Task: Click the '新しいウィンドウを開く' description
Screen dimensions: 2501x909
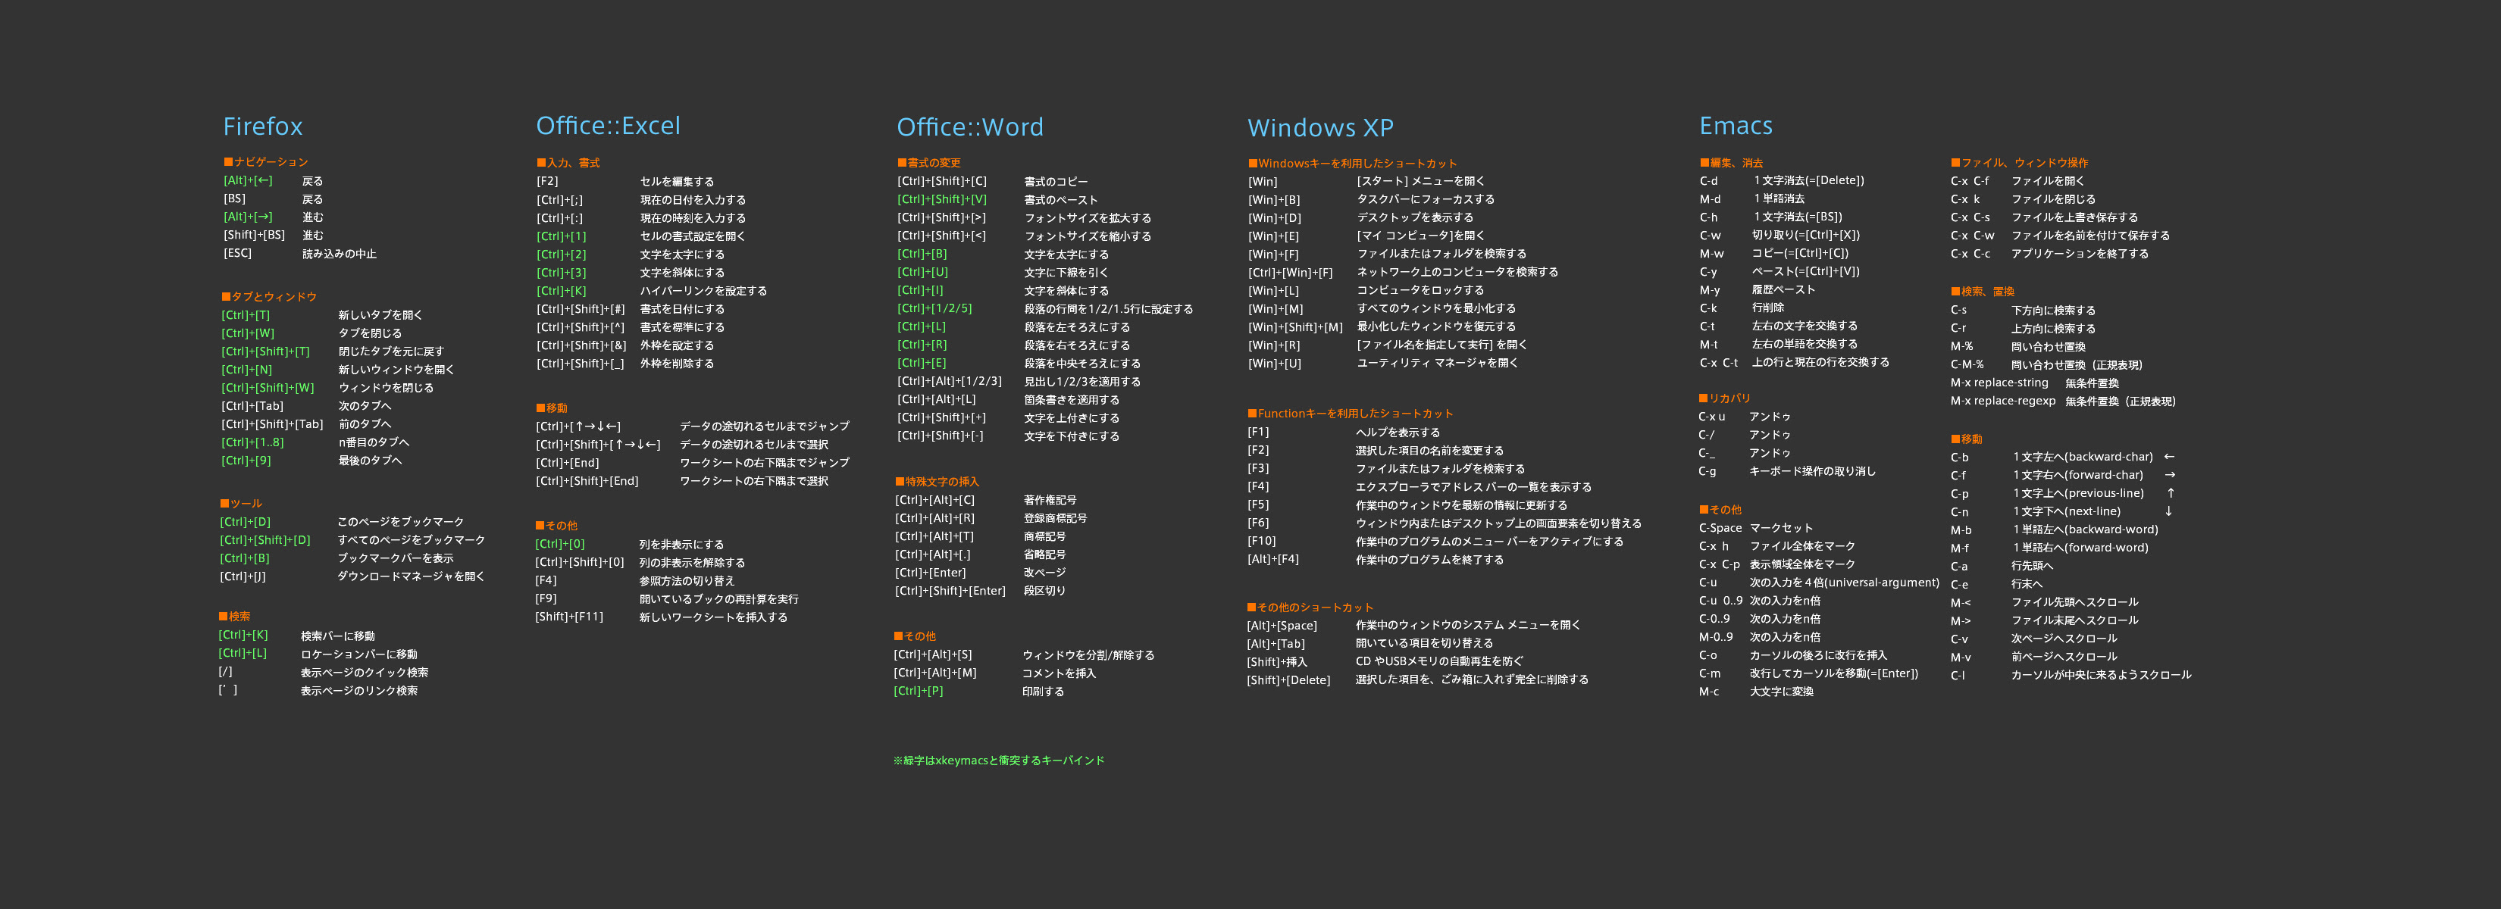Action: click(396, 370)
